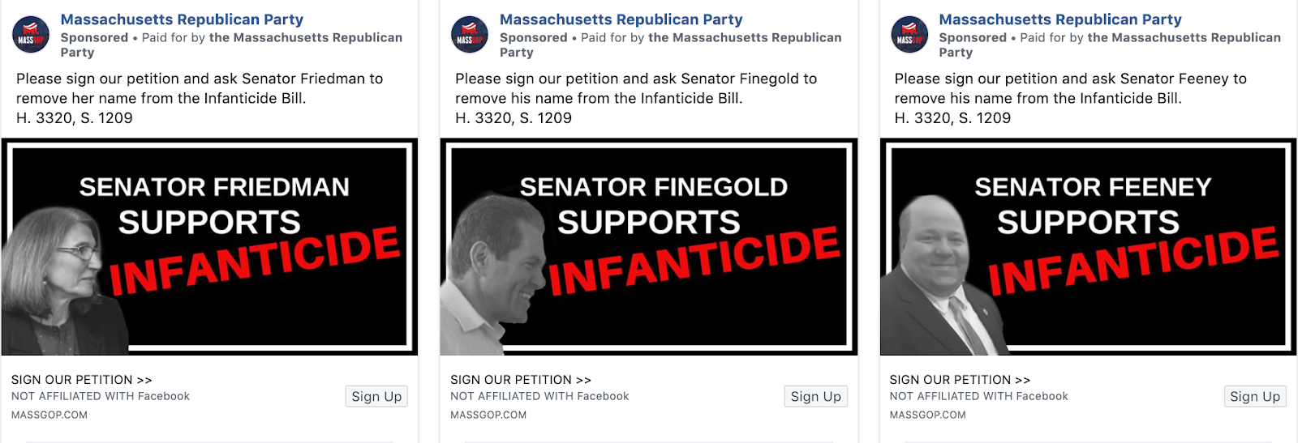Open the Senator Finegold ad image
Image resolution: width=1298 pixels, height=443 pixels.
pyautogui.click(x=648, y=247)
